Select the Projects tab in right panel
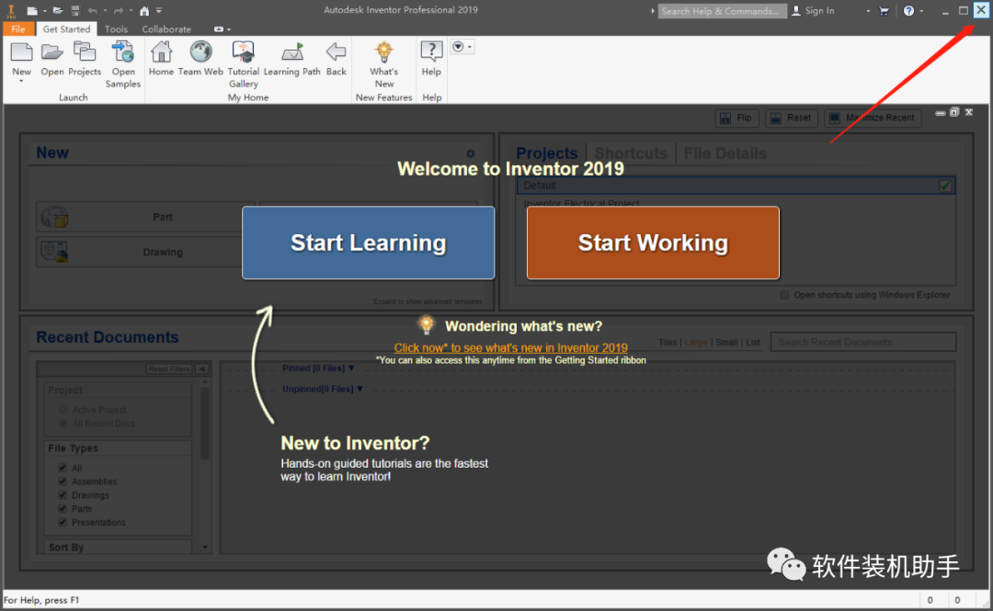The image size is (993, 611). [546, 153]
